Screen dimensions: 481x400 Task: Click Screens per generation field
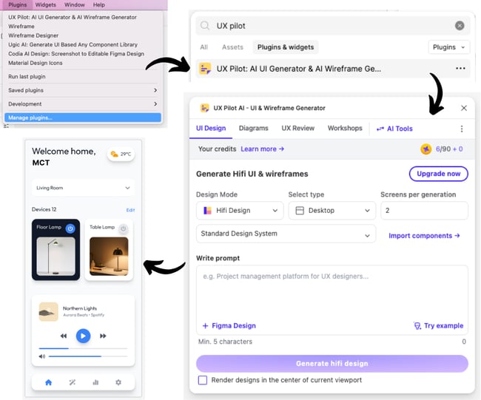click(x=424, y=211)
